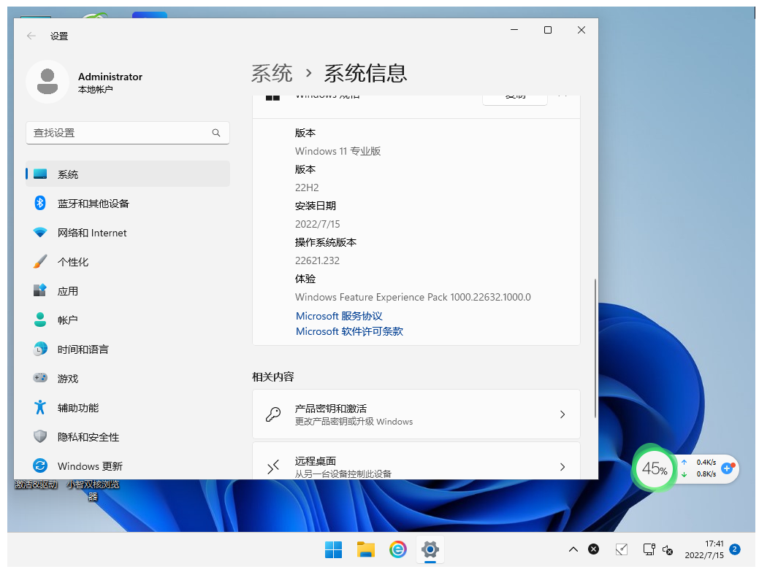Click the back arrow in Settings
Screen dimensions: 759x572
(x=31, y=36)
